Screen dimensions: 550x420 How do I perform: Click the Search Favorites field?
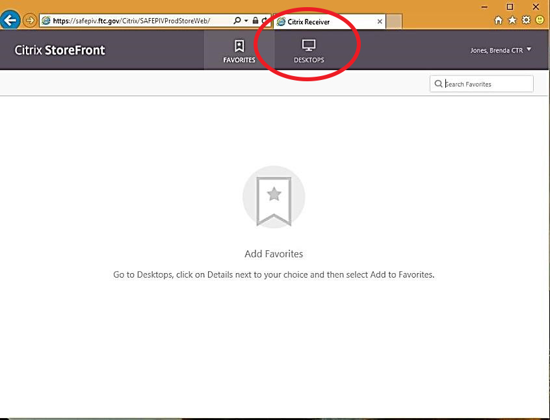(482, 84)
